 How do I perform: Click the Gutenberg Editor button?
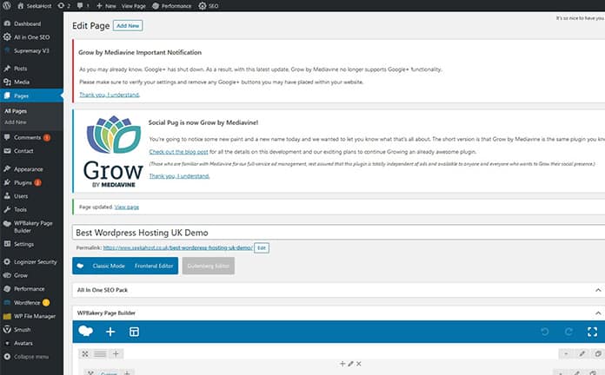click(209, 266)
